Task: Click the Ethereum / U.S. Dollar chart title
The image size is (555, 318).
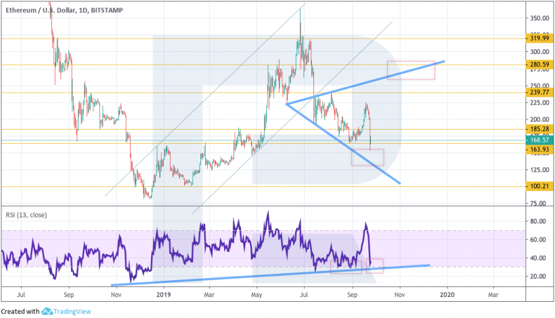Action: coord(65,6)
